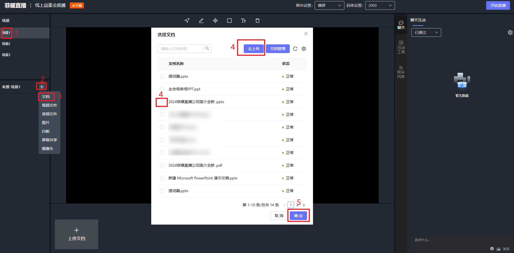The width and height of the screenshot is (514, 253).
Task: Select the rectangle shape tool
Action: click(229, 21)
